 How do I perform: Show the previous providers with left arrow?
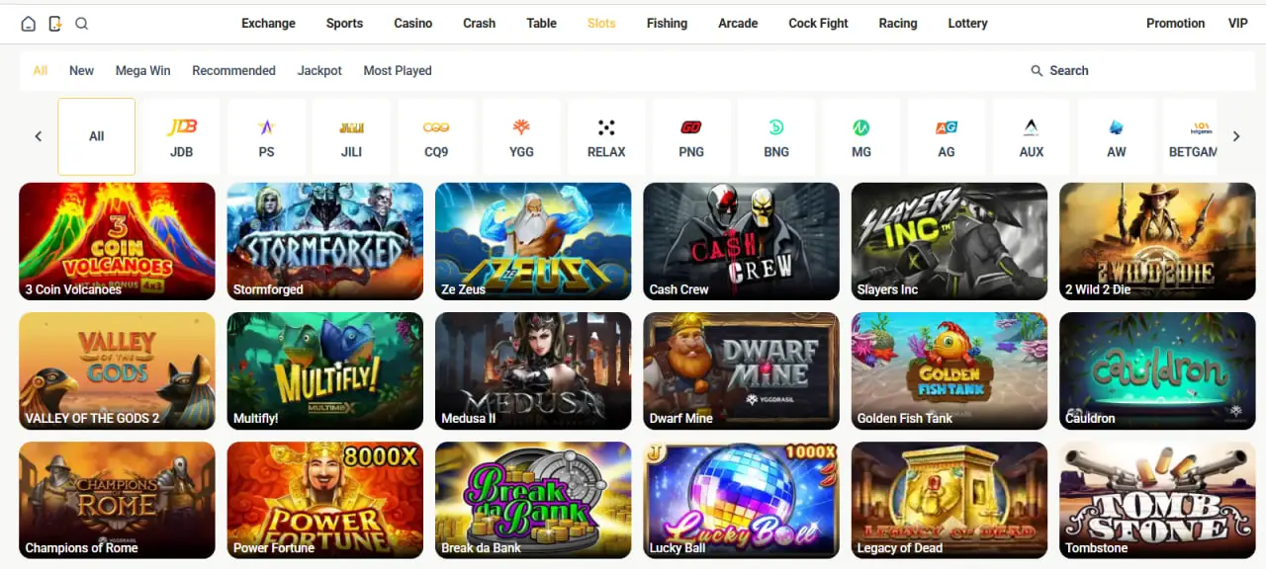coord(39,136)
